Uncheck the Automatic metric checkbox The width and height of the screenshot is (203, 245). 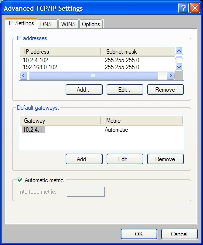pyautogui.click(x=20, y=180)
